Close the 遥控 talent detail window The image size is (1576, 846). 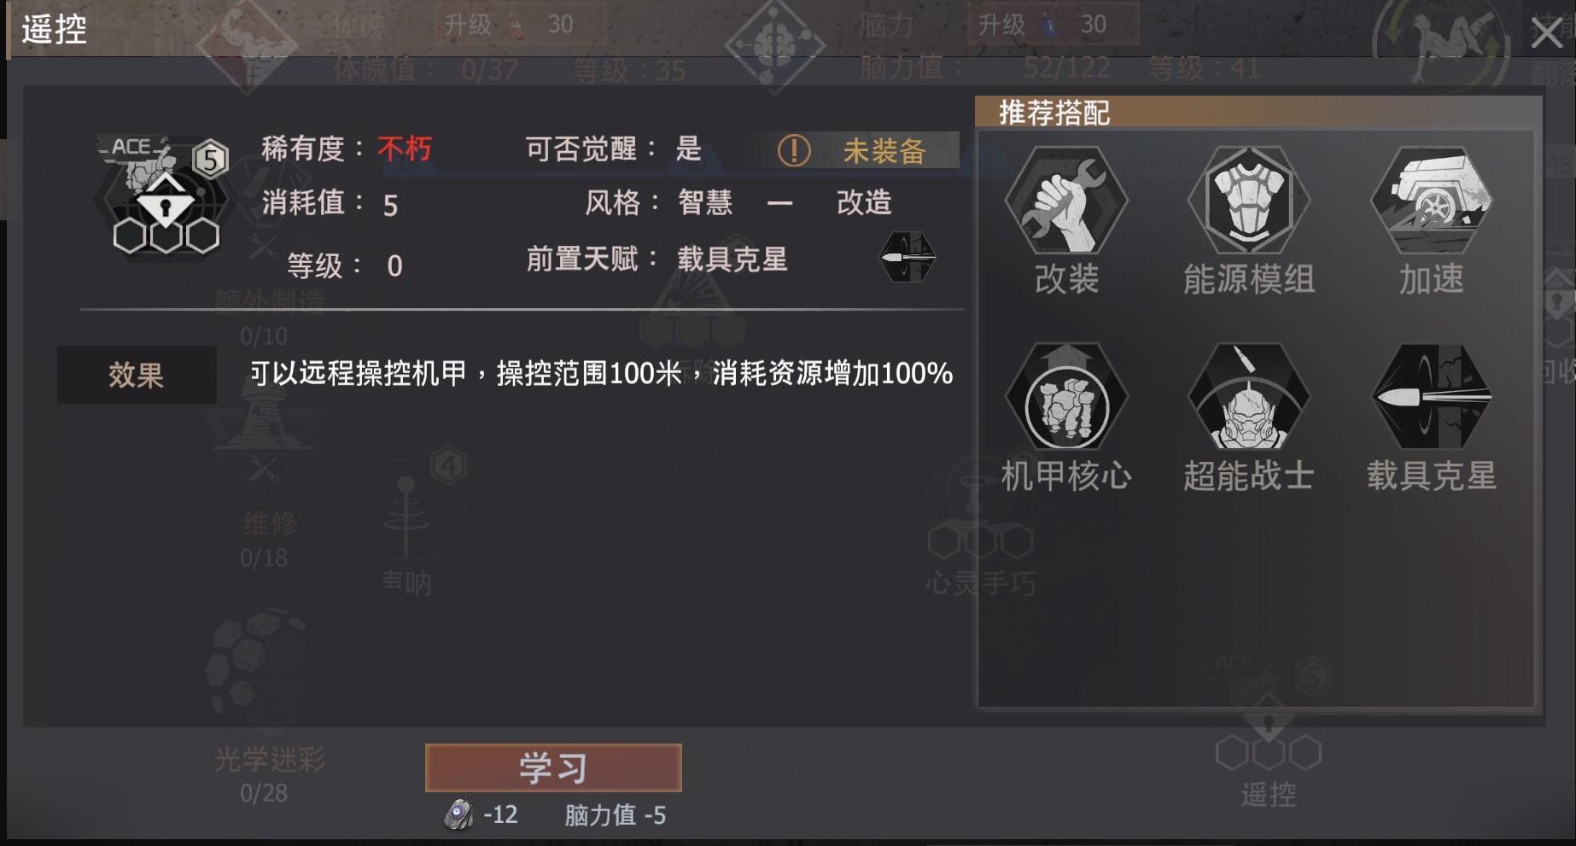click(x=1546, y=32)
